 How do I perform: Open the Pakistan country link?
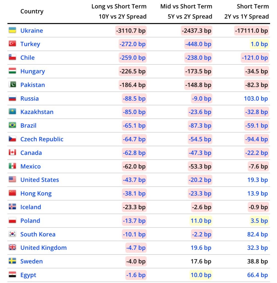[x=32, y=85]
